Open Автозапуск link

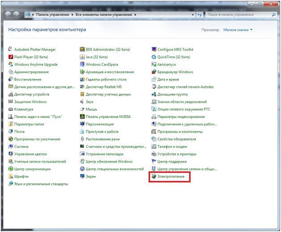[x=166, y=64]
